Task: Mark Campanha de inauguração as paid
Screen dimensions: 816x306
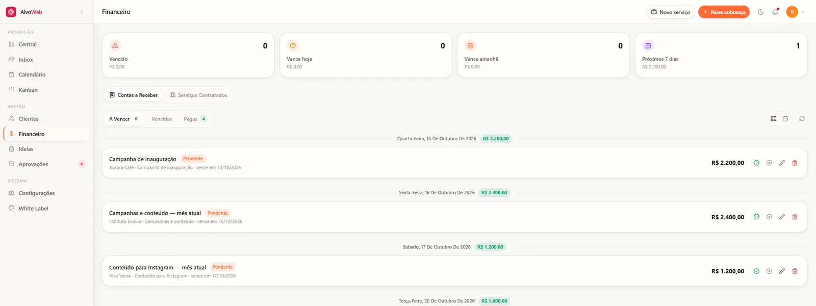Action: click(x=756, y=163)
